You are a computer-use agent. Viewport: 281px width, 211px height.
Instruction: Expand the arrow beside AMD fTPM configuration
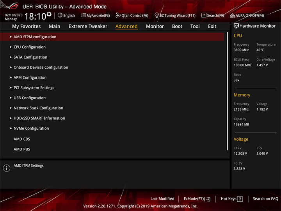pos(11,37)
